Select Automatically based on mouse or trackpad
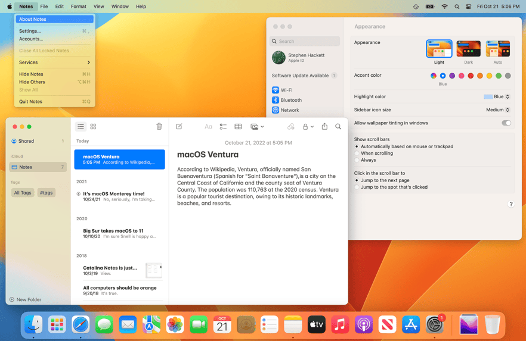Image resolution: width=526 pixels, height=341 pixels. 357,146
